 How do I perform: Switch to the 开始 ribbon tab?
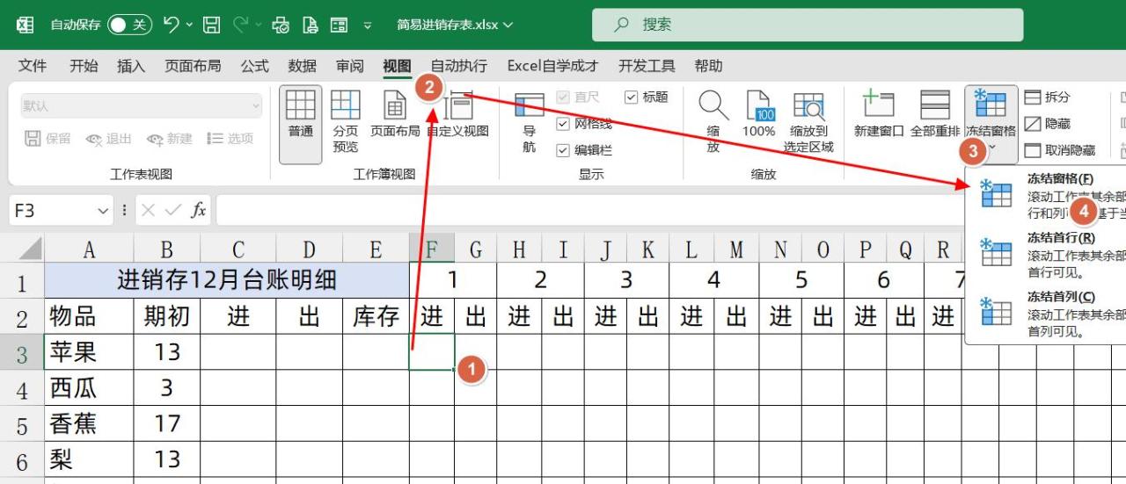84,66
